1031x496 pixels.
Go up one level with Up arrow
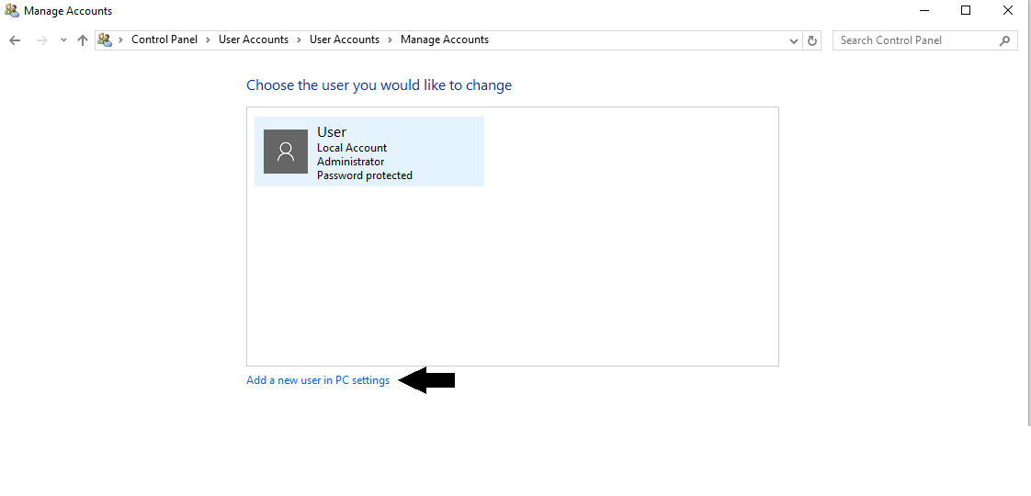click(83, 40)
